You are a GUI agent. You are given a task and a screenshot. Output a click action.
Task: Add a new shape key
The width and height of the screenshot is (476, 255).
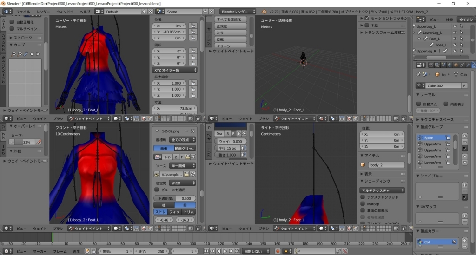pos(464,185)
